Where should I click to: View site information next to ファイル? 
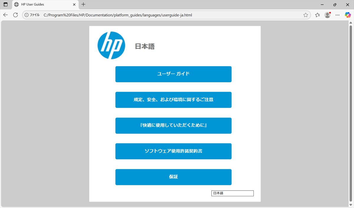[x=27, y=15]
